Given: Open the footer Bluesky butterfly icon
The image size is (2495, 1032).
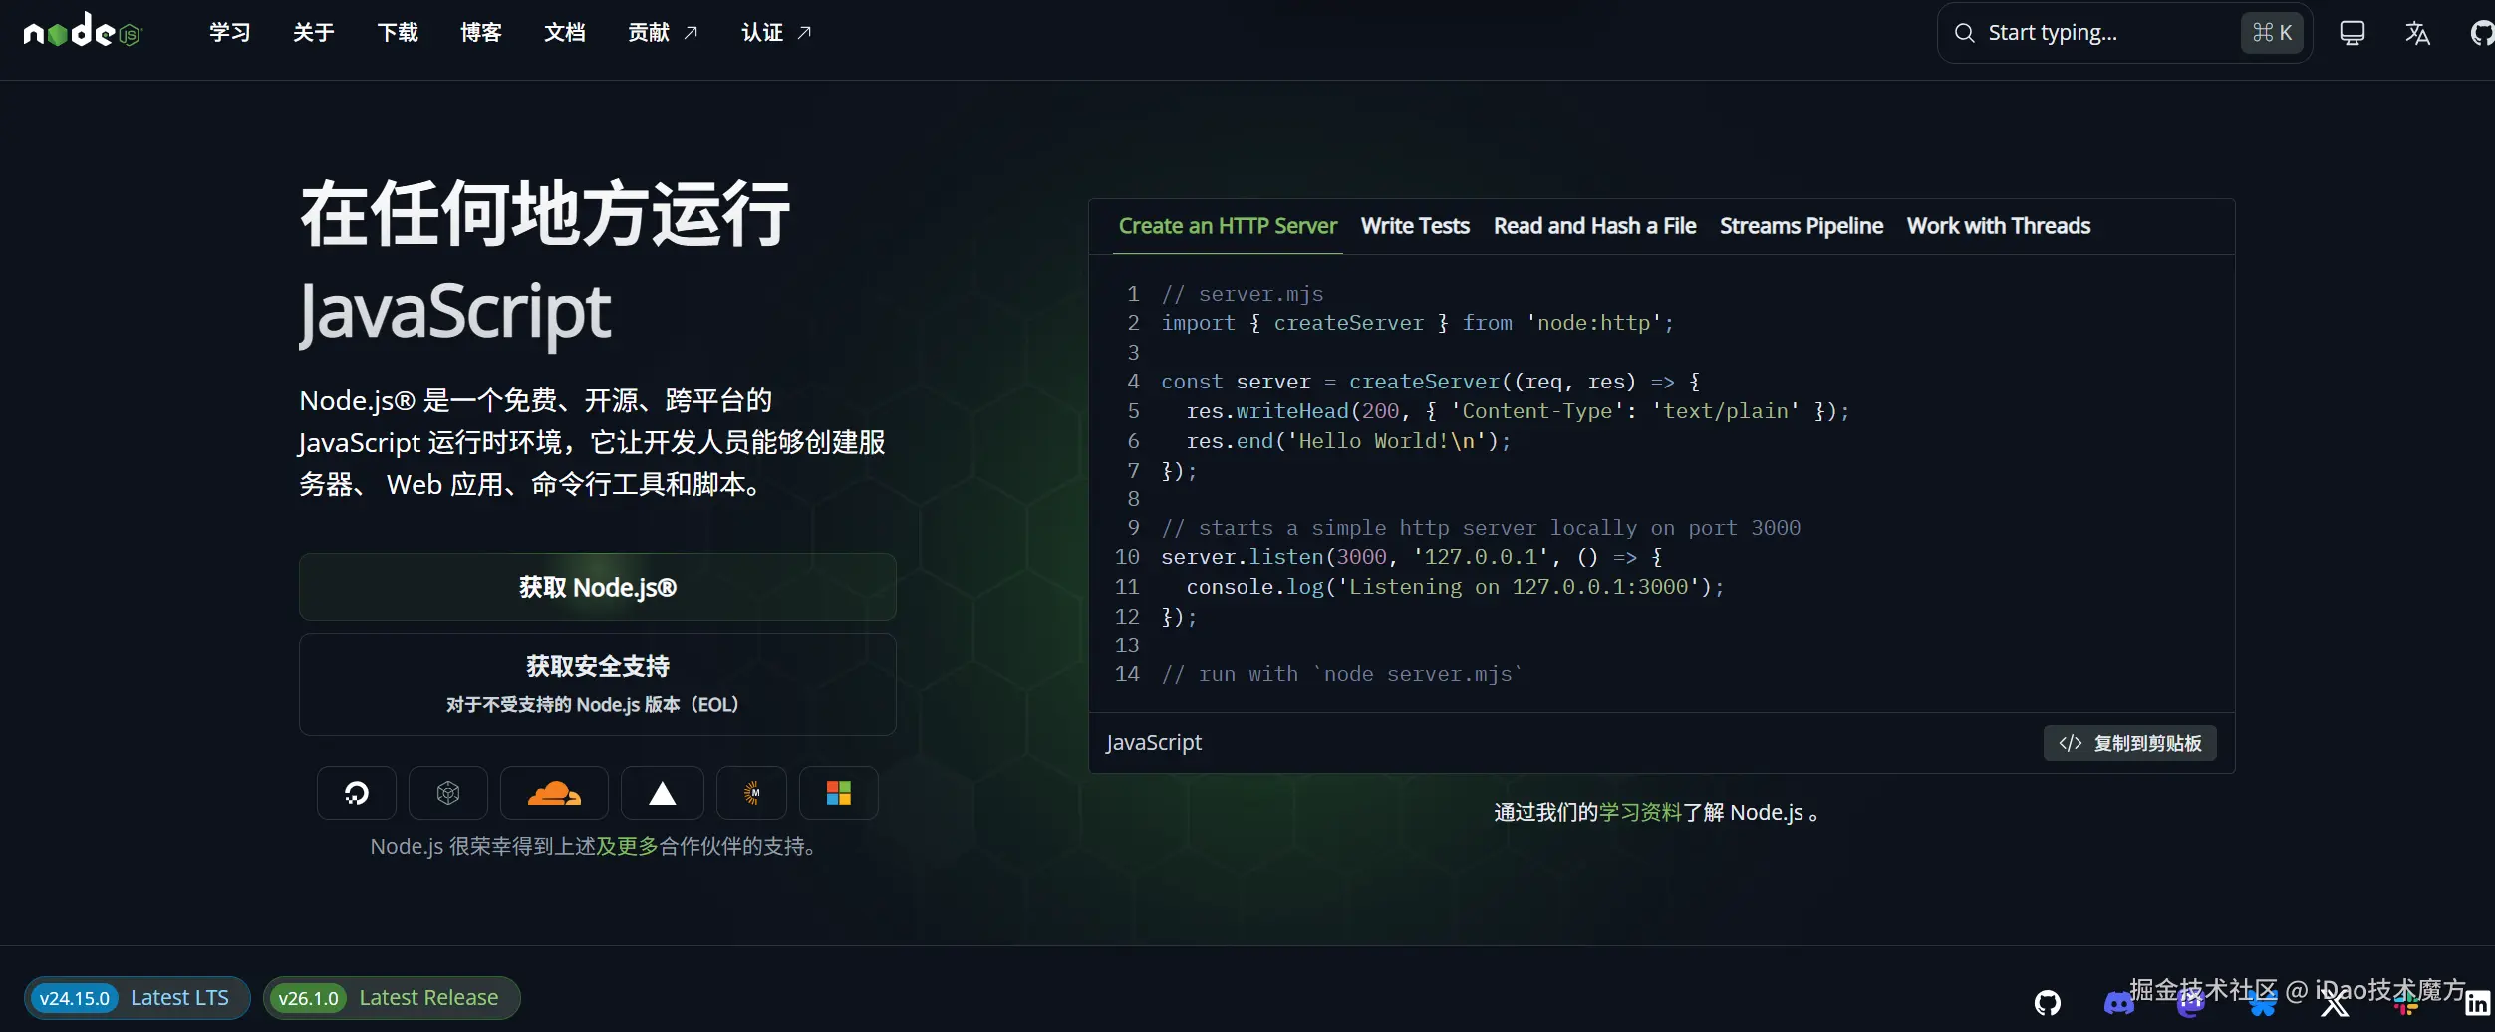Looking at the screenshot, I should 2263,1003.
